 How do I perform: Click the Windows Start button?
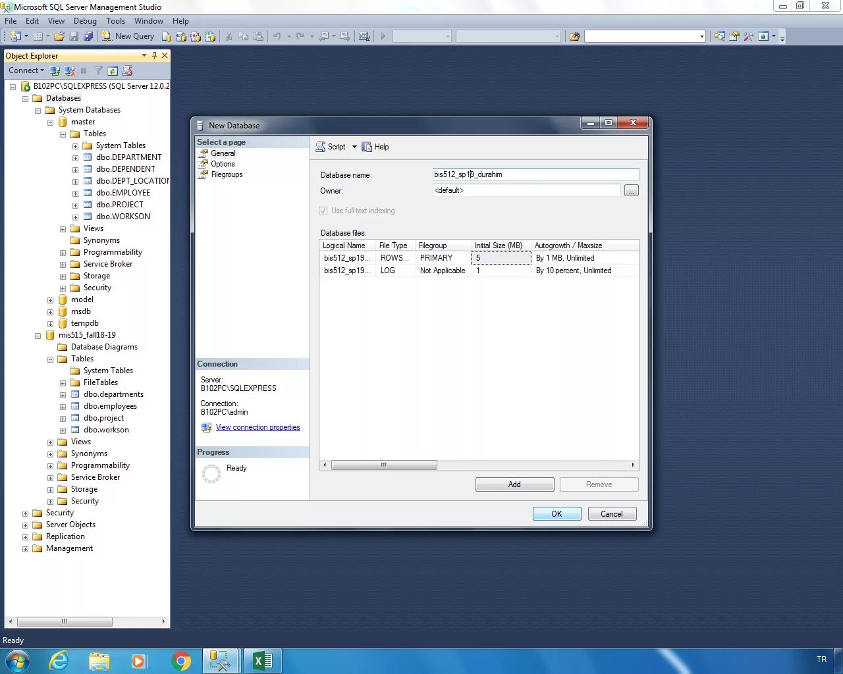16,661
